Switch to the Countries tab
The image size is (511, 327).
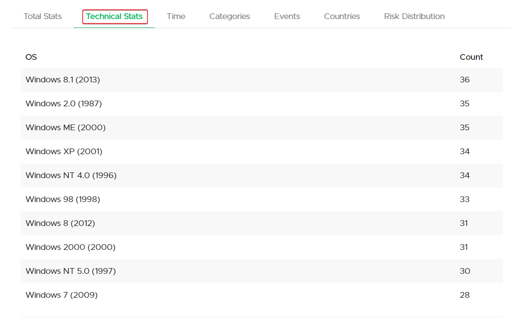click(342, 16)
